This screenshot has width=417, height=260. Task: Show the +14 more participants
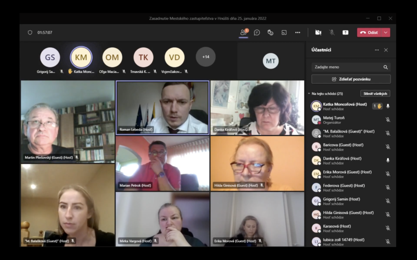[x=206, y=57]
